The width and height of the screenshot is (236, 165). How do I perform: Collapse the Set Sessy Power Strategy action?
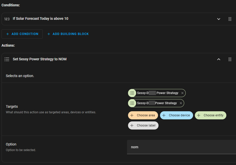[218, 59]
